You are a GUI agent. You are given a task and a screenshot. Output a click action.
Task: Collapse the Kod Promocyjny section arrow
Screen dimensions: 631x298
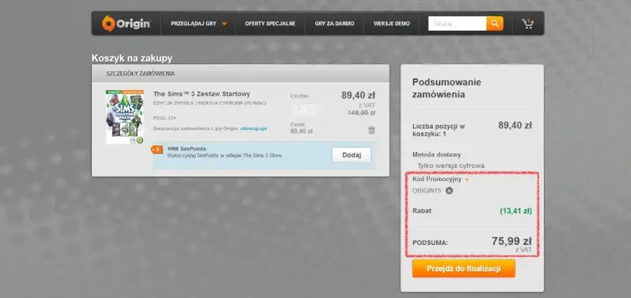[x=467, y=180]
